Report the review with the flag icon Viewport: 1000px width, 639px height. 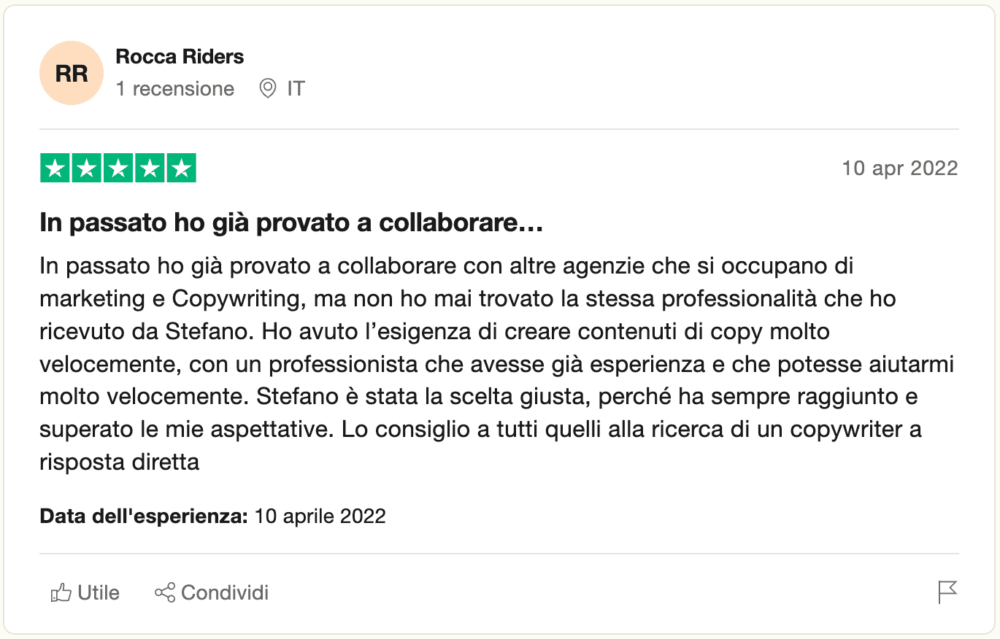click(947, 592)
